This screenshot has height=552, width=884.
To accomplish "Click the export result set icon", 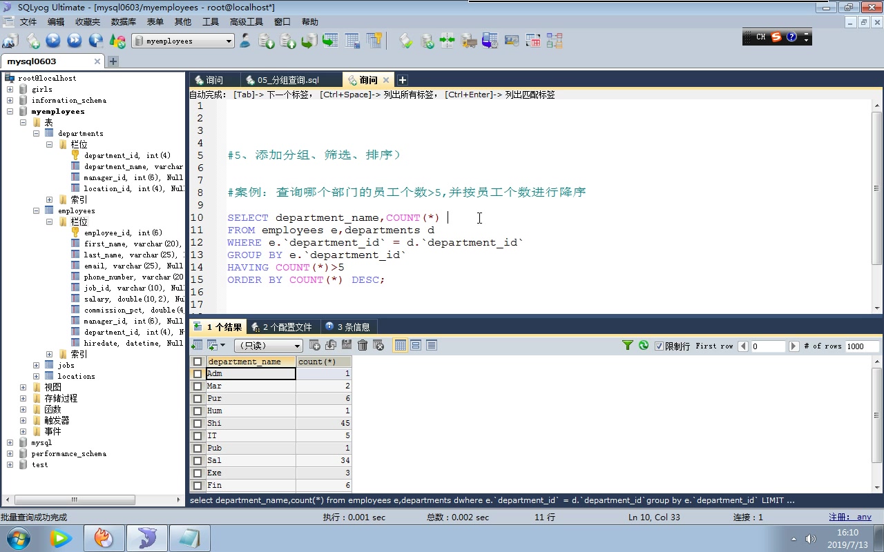I will pyautogui.click(x=197, y=345).
